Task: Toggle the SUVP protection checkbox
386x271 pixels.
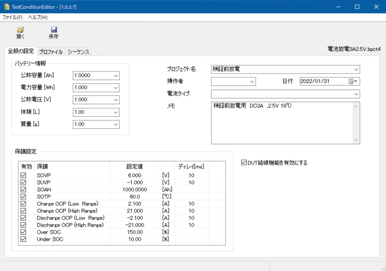Action: pos(23,182)
